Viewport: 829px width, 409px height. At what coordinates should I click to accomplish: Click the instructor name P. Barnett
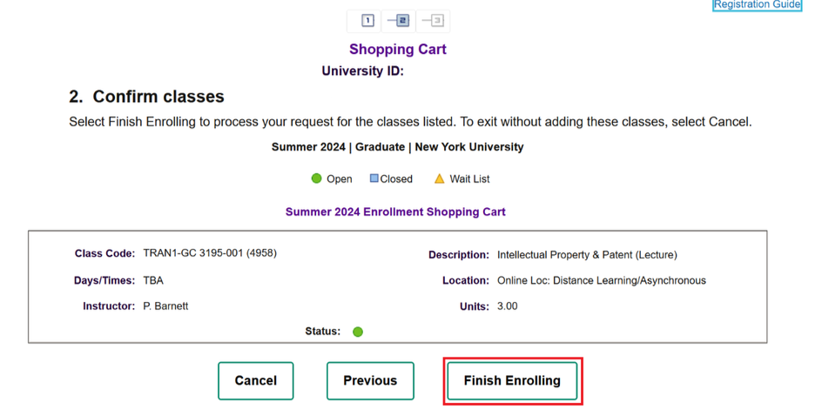pyautogui.click(x=165, y=306)
